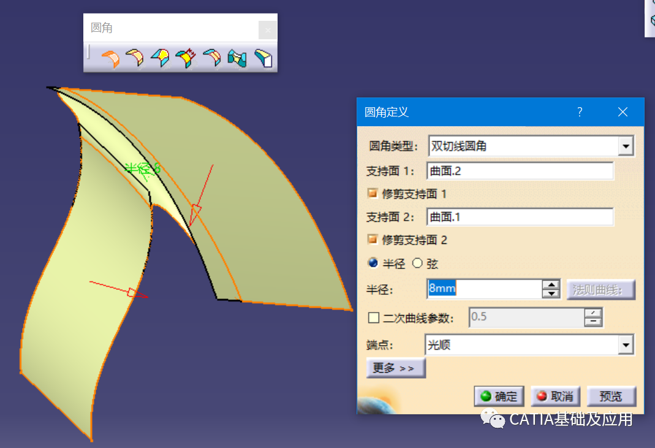Close the 圆角定义 dialog
The height and width of the screenshot is (448, 655).
pos(623,112)
